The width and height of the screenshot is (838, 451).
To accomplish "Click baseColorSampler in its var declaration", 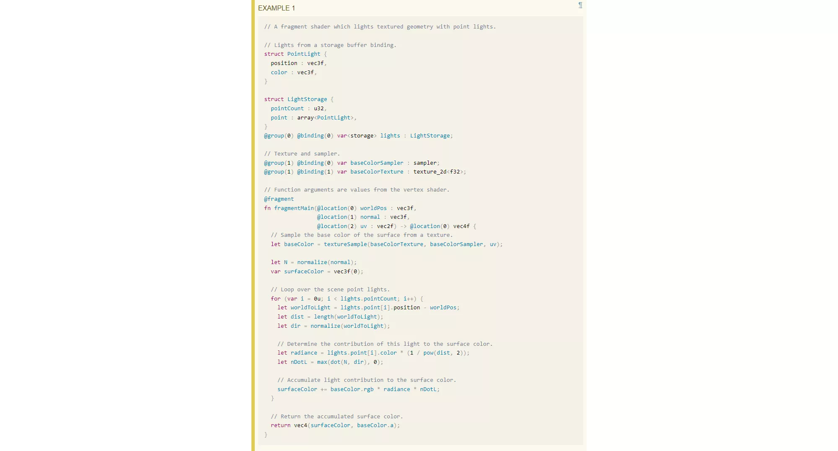I will pyautogui.click(x=377, y=163).
